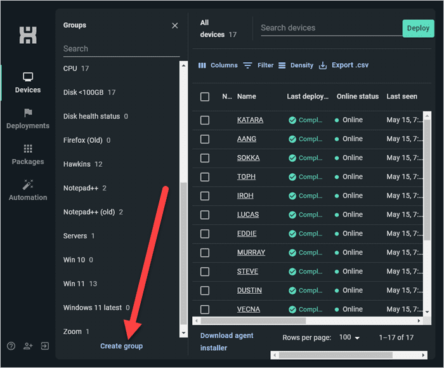Click the device table scroll-right arrow
The height and width of the screenshot is (368, 444).
pyautogui.click(x=419, y=320)
